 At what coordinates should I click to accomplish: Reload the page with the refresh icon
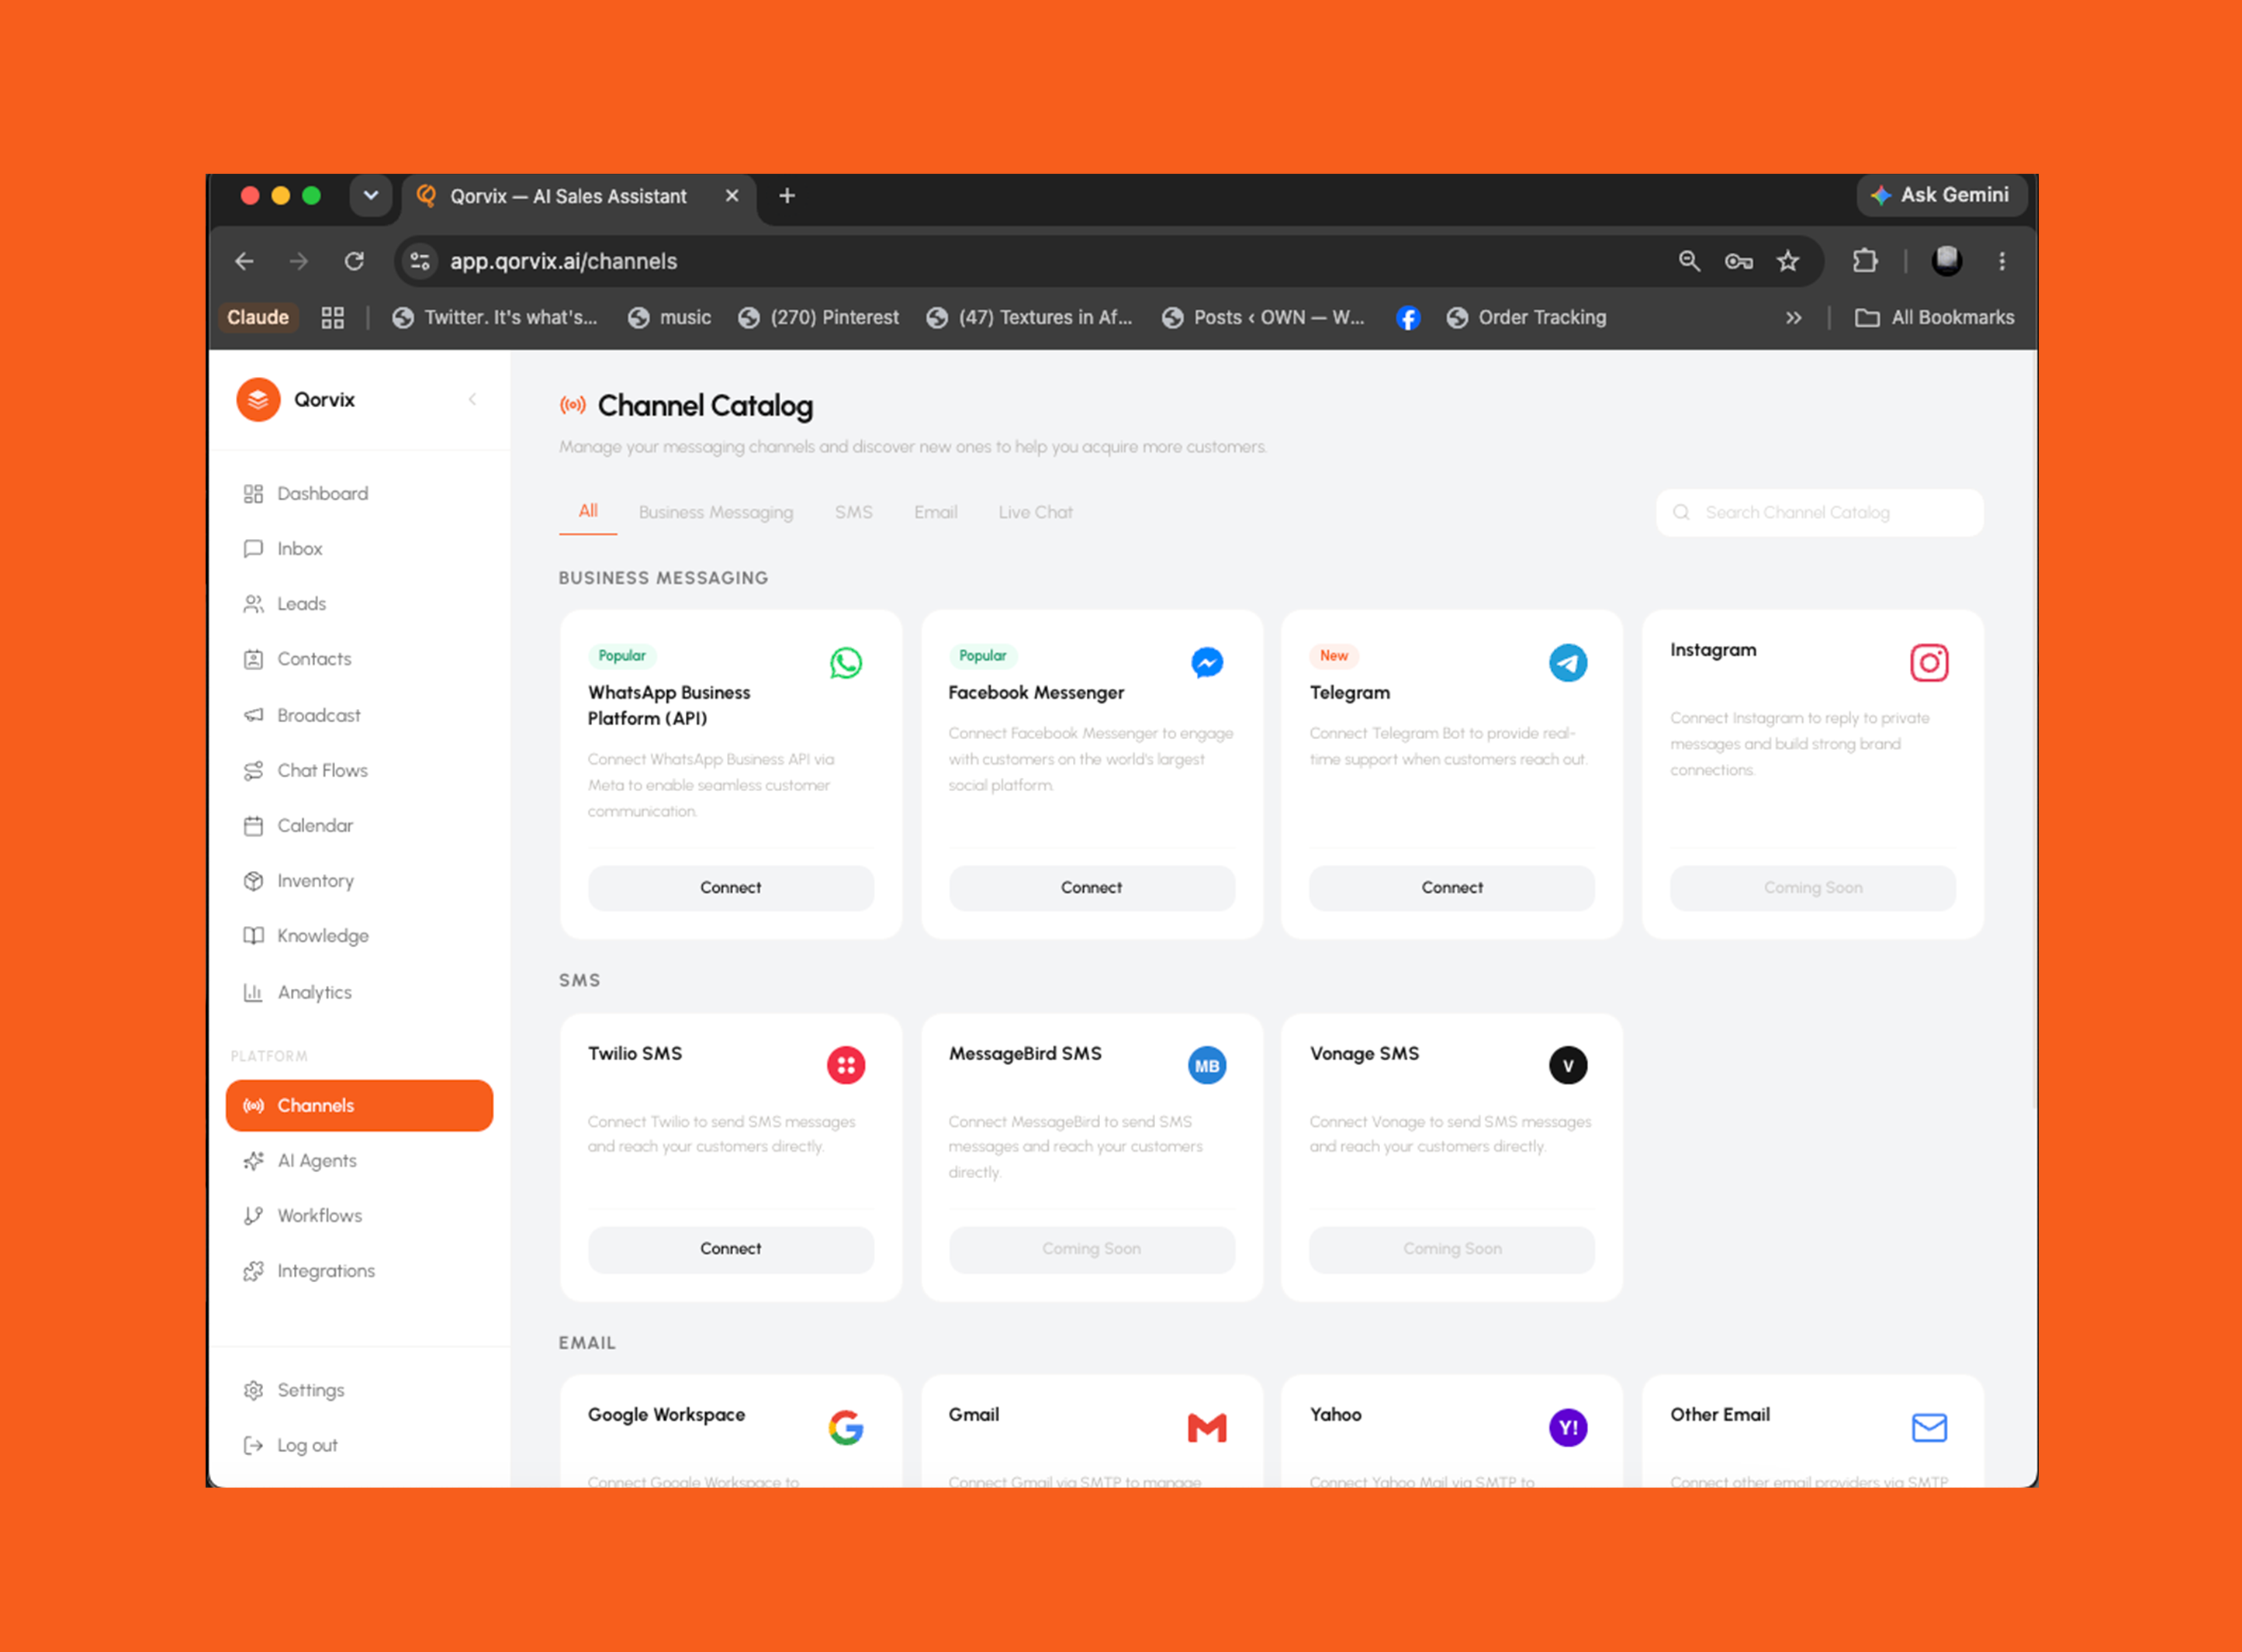coord(354,261)
